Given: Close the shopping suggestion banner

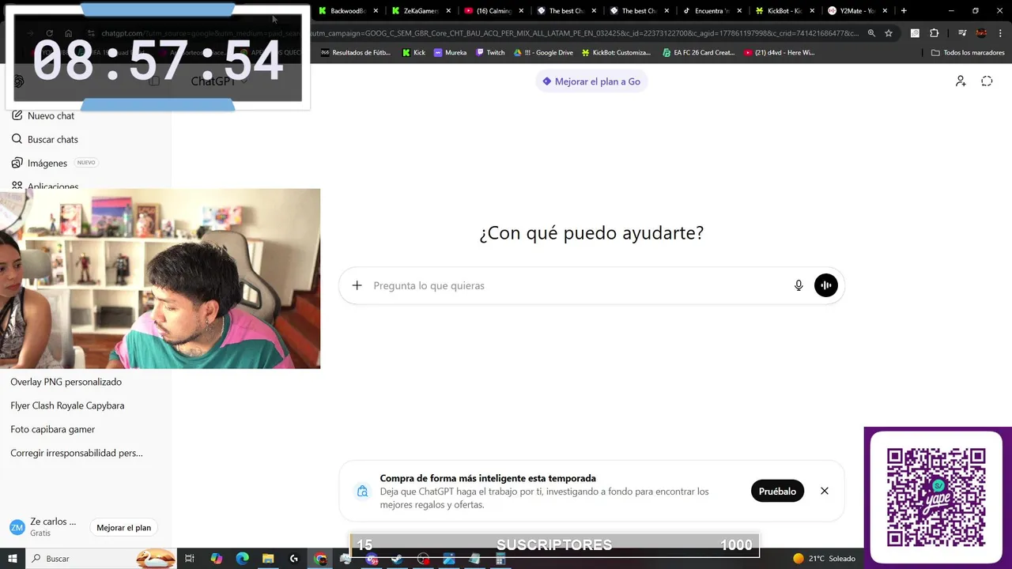Looking at the screenshot, I should (x=824, y=491).
